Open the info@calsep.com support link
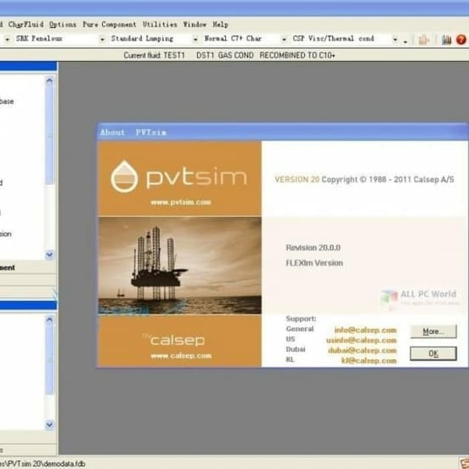Image resolution: width=469 pixels, height=469 pixels. pyautogui.click(x=366, y=330)
